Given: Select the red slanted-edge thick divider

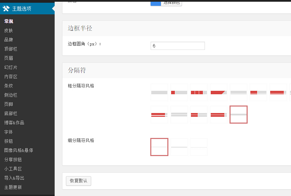Looking at the screenshot, I should point(219,93).
